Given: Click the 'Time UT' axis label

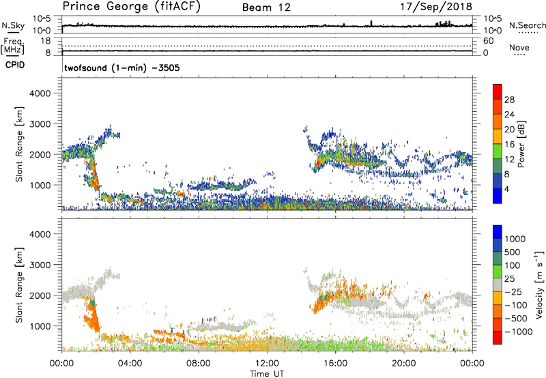Looking at the screenshot, I should coord(267,374).
